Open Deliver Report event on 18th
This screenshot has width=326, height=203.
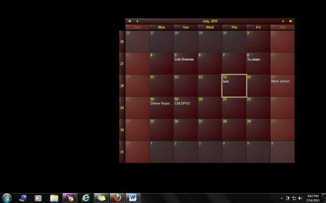coord(161,103)
